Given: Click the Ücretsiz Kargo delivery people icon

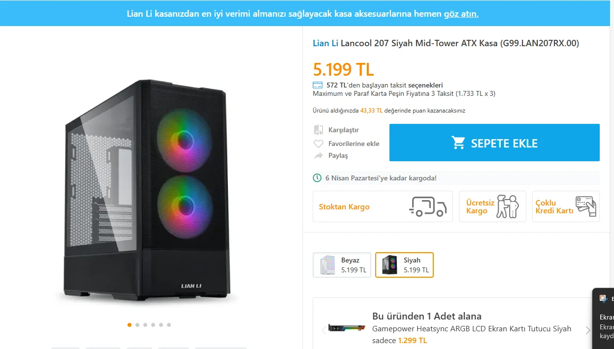Looking at the screenshot, I should pyautogui.click(x=508, y=206).
